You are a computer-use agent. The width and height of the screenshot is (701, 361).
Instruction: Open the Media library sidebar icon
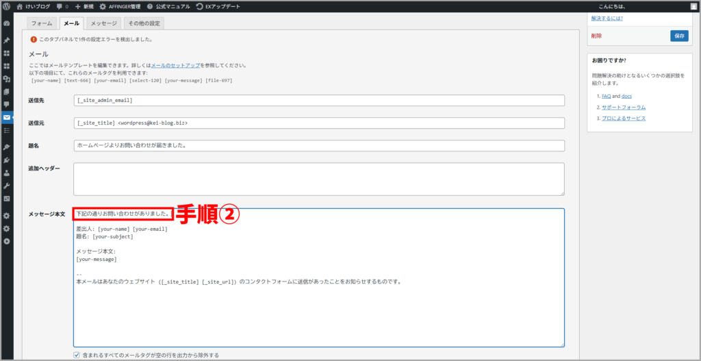[7, 79]
